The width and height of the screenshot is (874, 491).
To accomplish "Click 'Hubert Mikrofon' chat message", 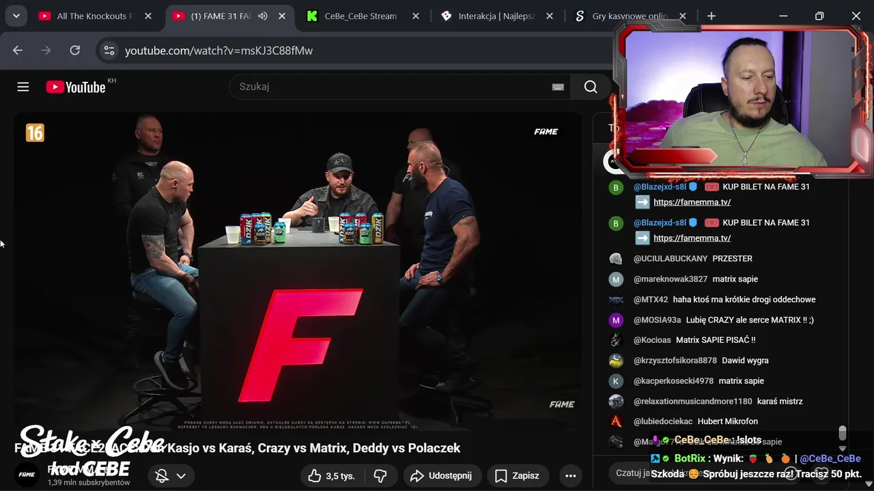I will pos(728,421).
